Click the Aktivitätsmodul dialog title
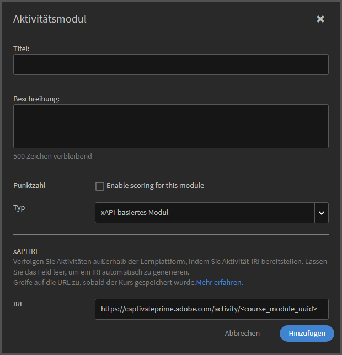 pos(50,19)
